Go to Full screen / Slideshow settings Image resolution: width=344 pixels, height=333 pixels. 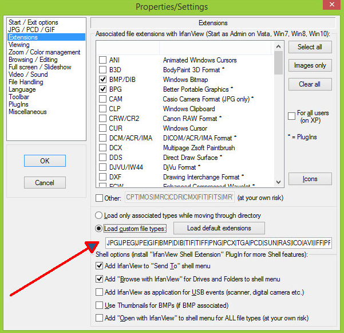(40, 67)
